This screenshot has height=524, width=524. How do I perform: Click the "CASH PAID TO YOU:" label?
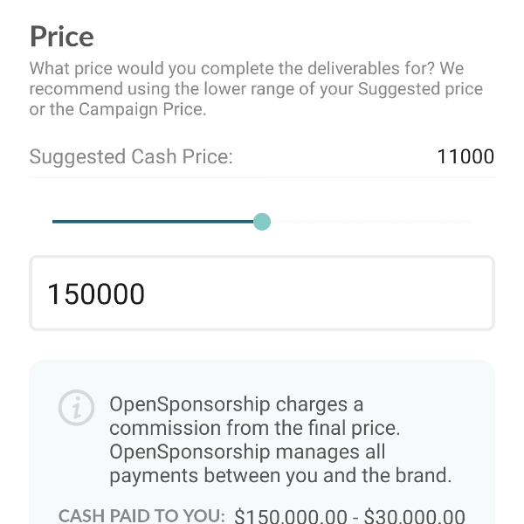point(141,515)
